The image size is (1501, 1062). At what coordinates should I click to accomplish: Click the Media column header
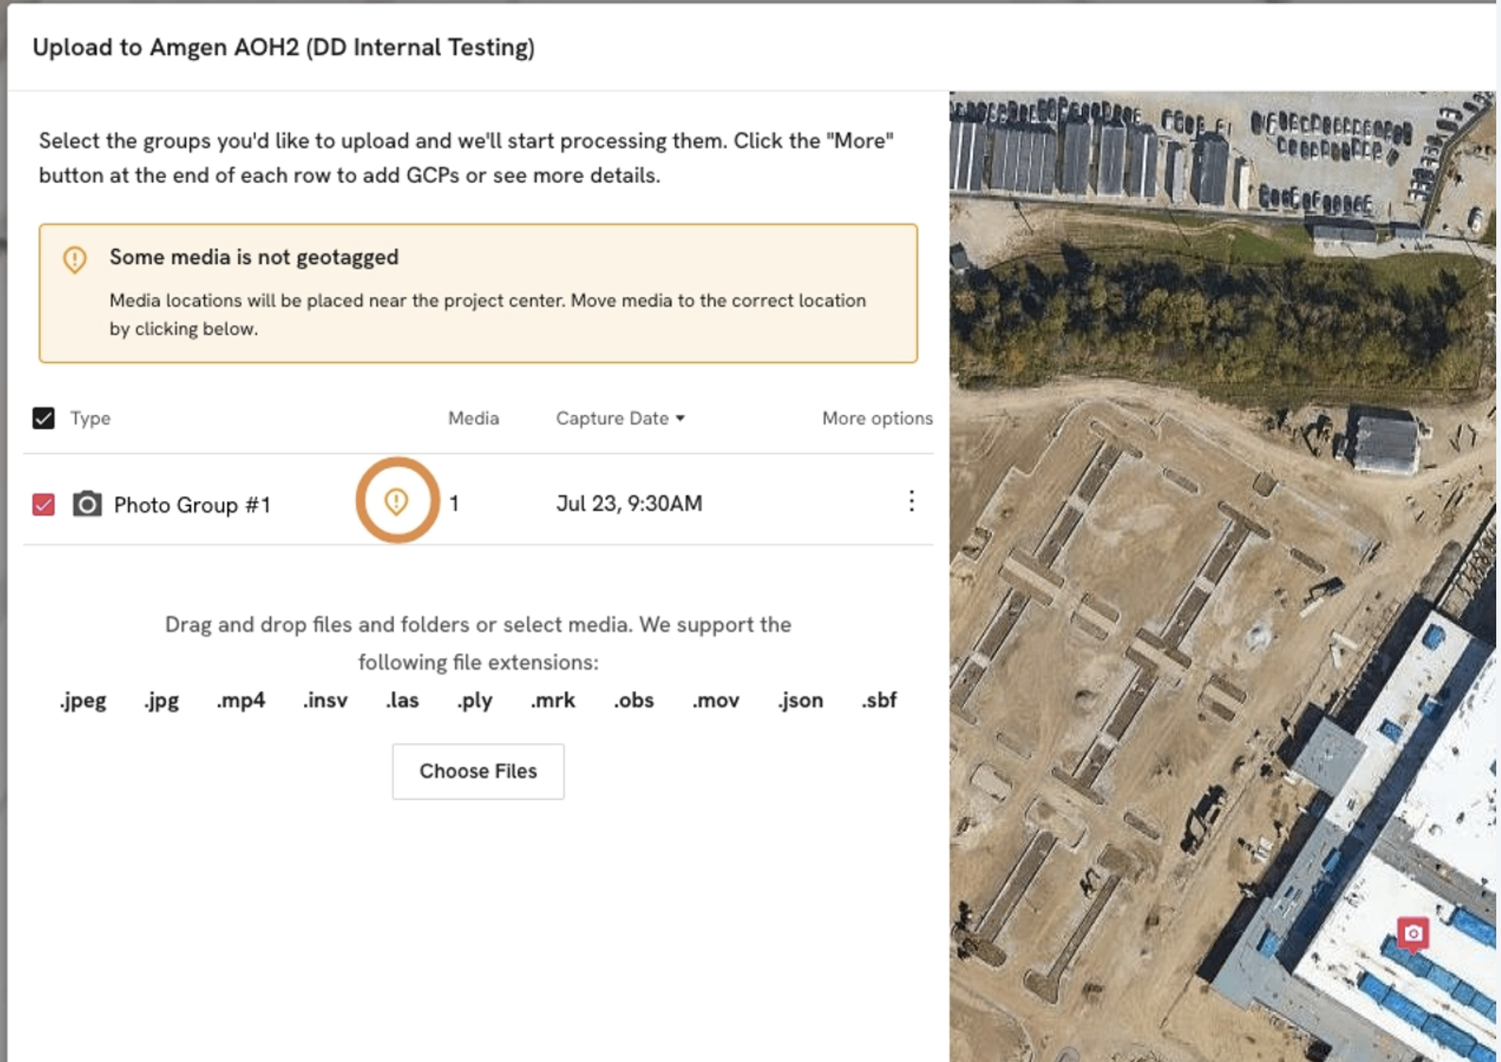click(473, 418)
